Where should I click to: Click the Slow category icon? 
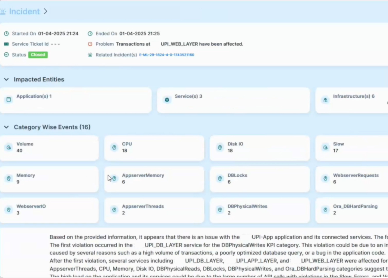[x=325, y=147]
